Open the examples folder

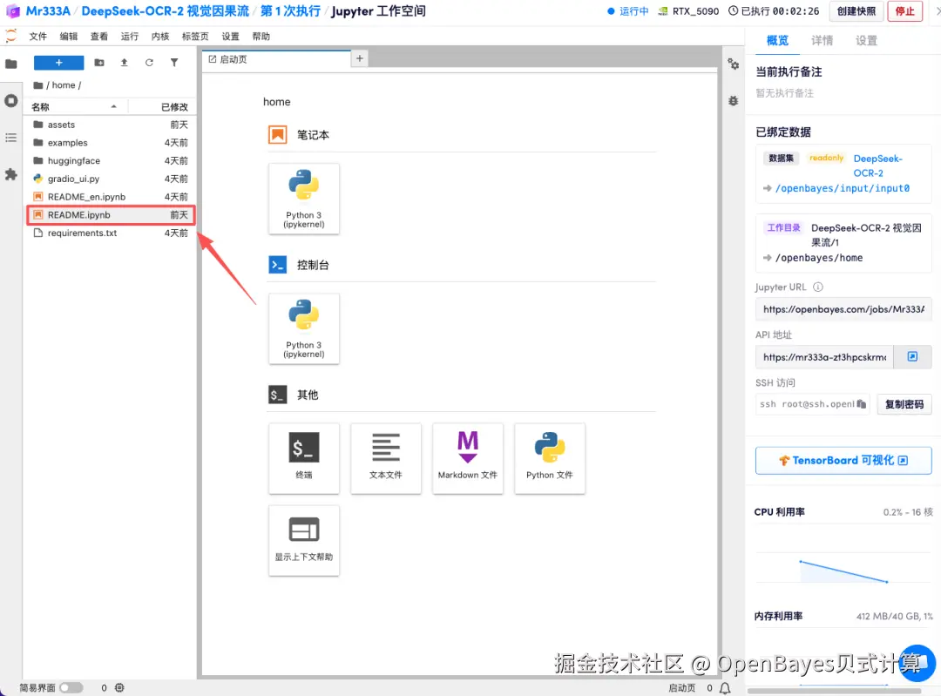[x=111, y=143]
